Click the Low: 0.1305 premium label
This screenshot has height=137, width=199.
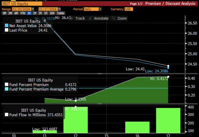click(76, 99)
